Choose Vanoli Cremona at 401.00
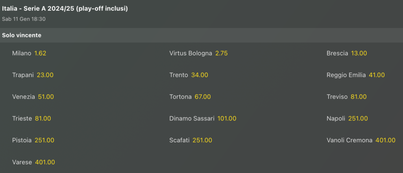 386,140
